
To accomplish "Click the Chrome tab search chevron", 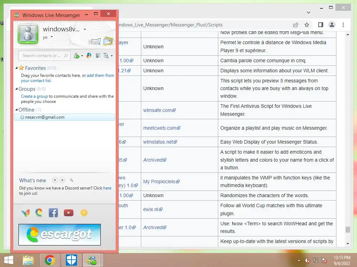I will (x=309, y=12).
